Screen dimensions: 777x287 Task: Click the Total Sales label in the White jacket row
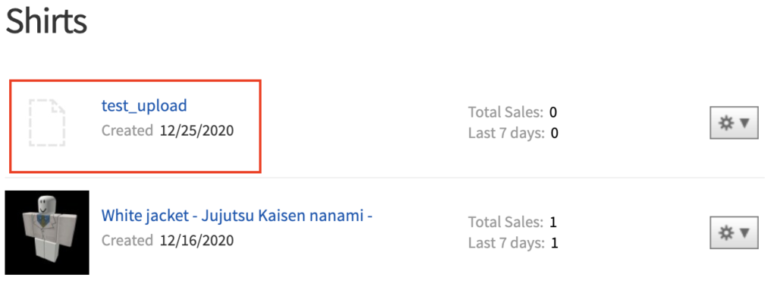coord(506,222)
